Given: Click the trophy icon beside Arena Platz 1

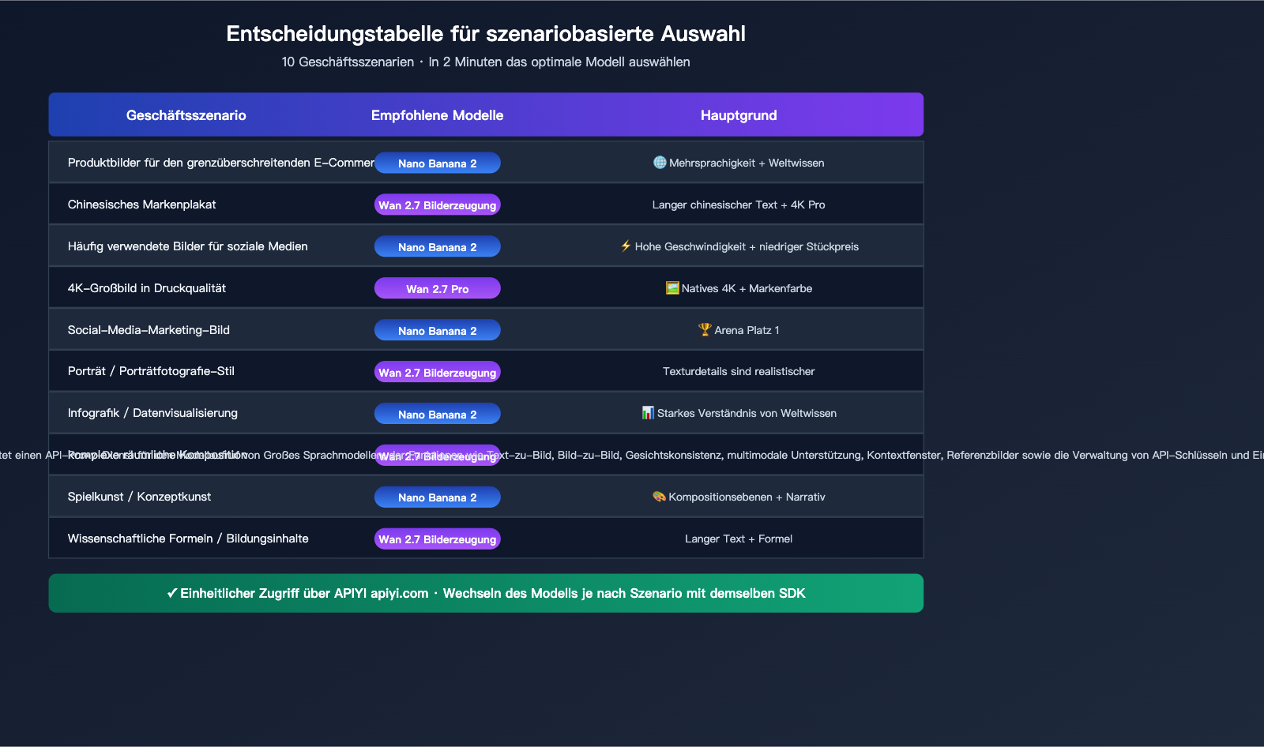Looking at the screenshot, I should (x=705, y=330).
